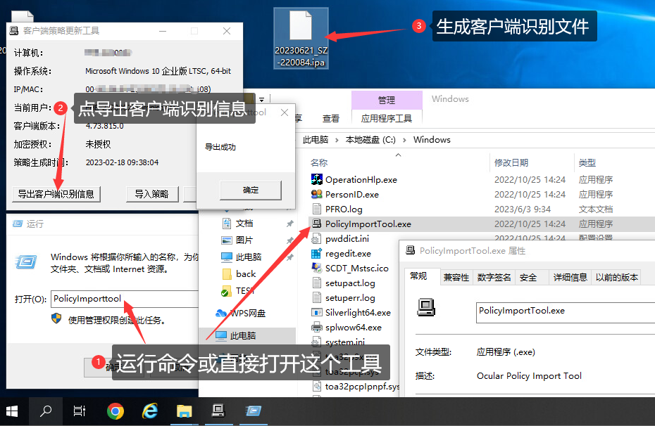The image size is (655, 426).
Task: Click the 2023/6/3 9:34 modified date cell
Action: click(523, 209)
